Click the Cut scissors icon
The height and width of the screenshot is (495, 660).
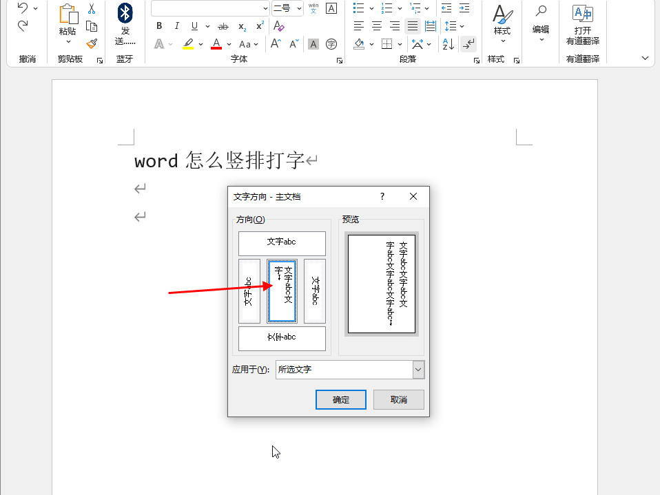click(x=92, y=8)
